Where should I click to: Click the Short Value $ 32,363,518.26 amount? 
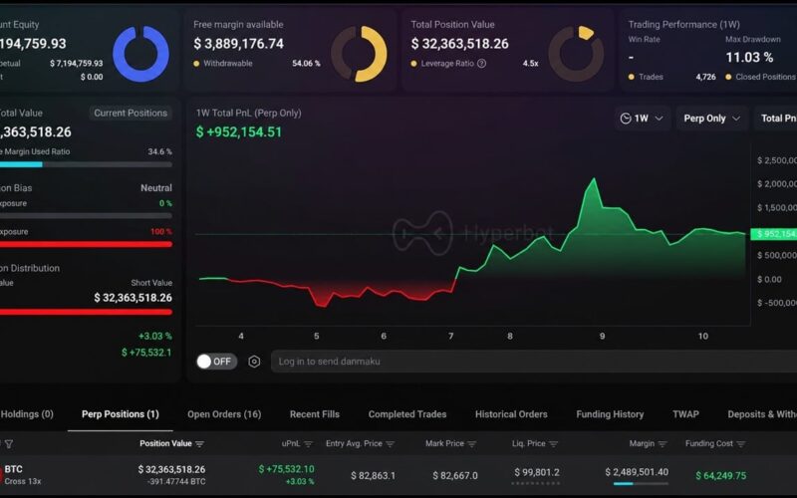point(133,298)
